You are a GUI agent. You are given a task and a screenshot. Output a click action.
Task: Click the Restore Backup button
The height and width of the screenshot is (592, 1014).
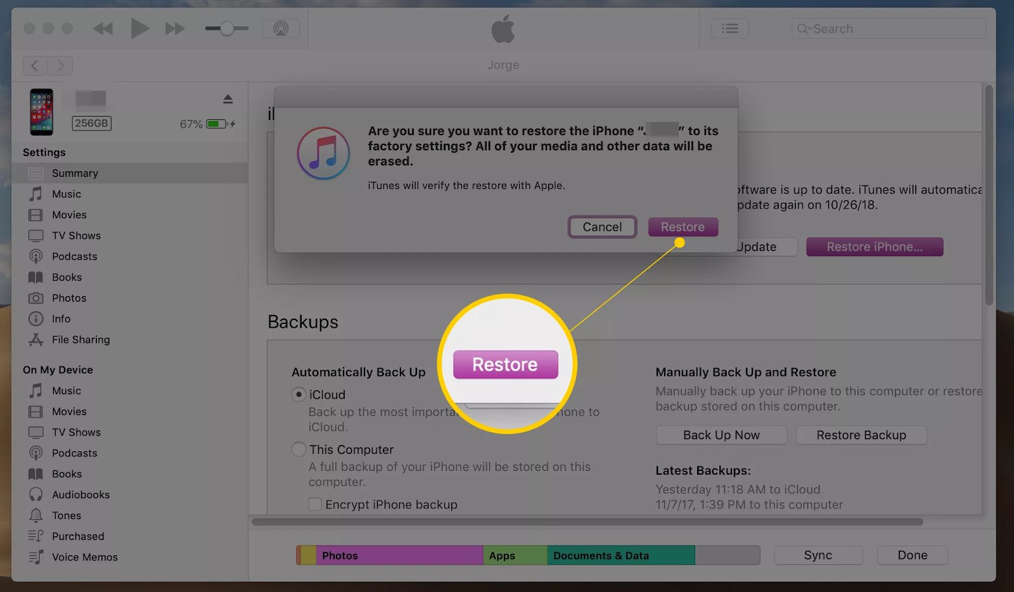coord(861,435)
